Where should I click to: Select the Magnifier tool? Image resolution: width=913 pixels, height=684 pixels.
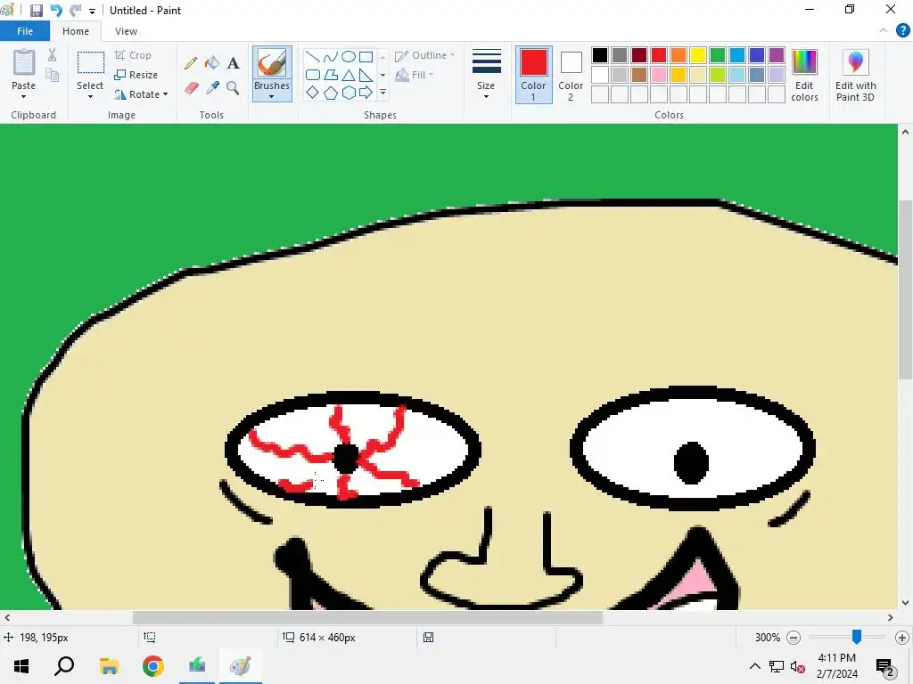click(x=233, y=88)
